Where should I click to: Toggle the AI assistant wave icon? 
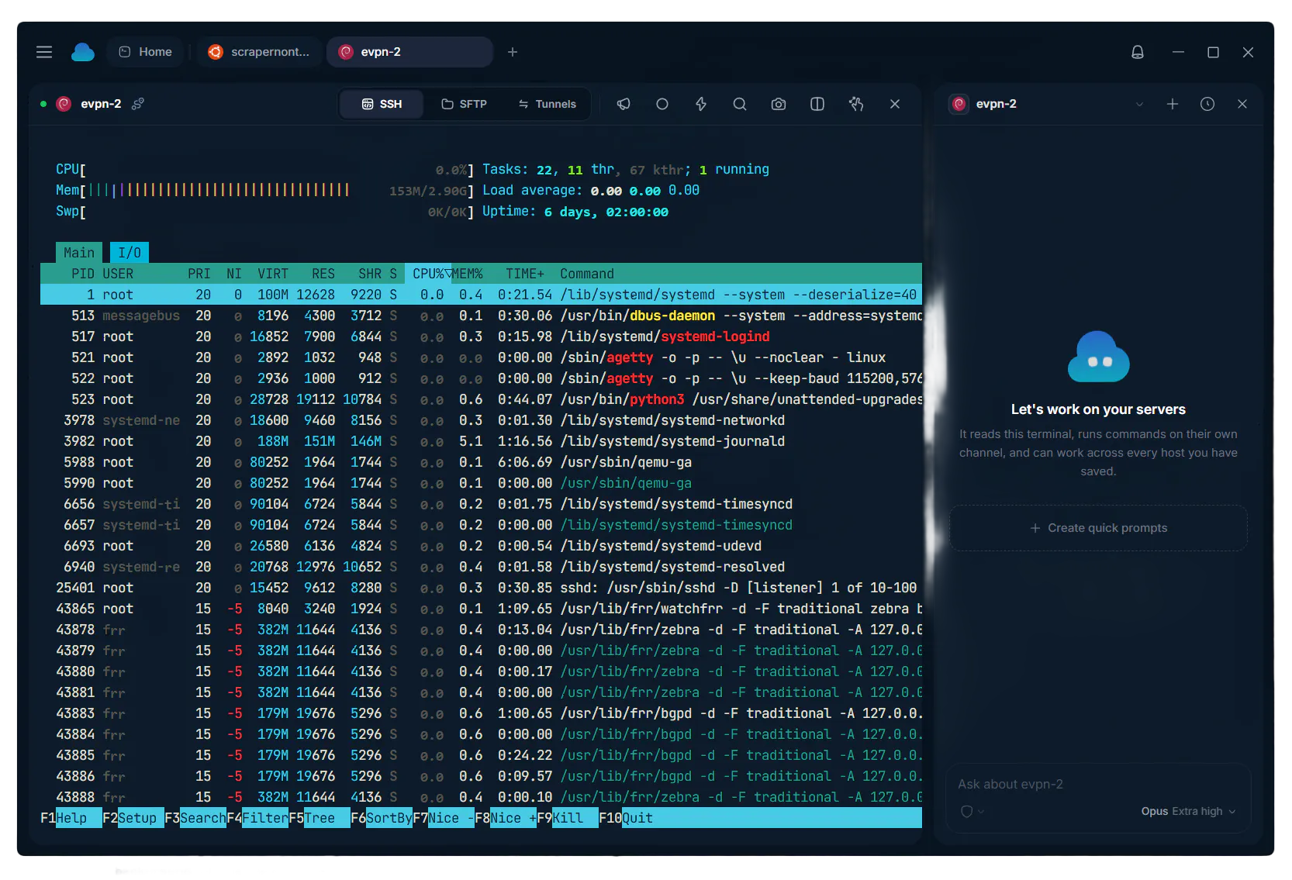856,104
